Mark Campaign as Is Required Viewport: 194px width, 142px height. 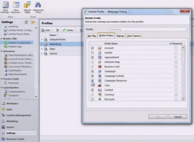pos(176,71)
